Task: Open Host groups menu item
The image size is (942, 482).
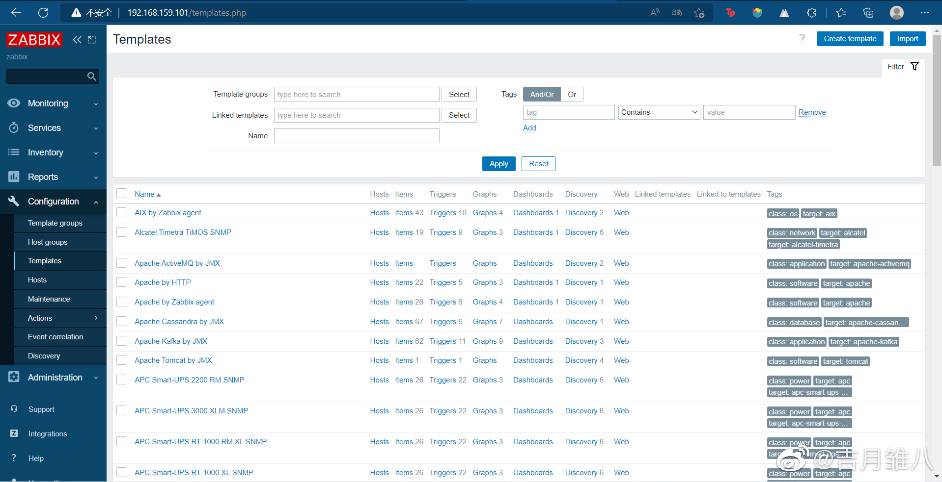Action: 60,242
